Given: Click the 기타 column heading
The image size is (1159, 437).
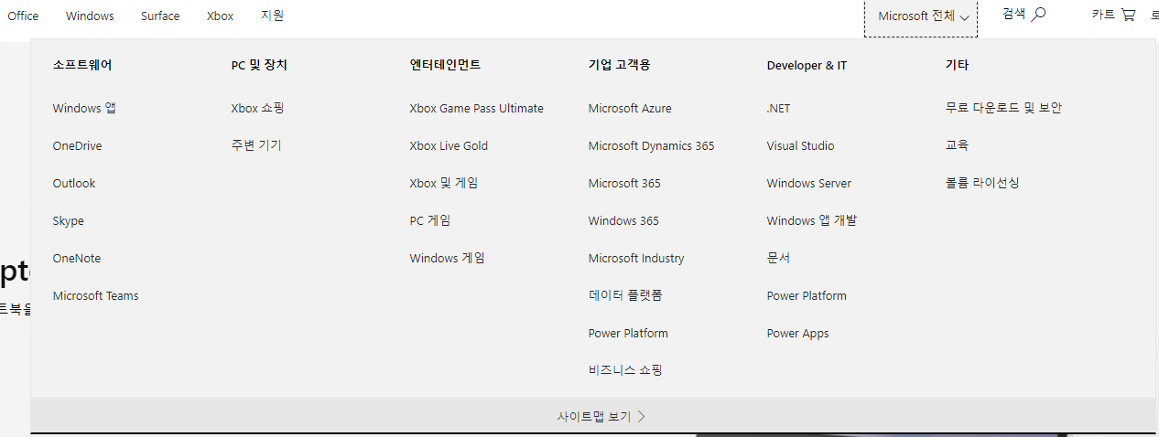Looking at the screenshot, I should (957, 65).
